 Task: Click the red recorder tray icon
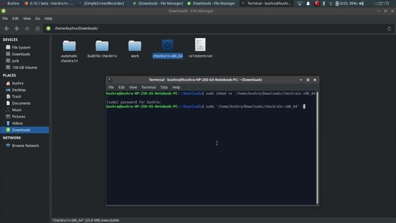click(317, 4)
